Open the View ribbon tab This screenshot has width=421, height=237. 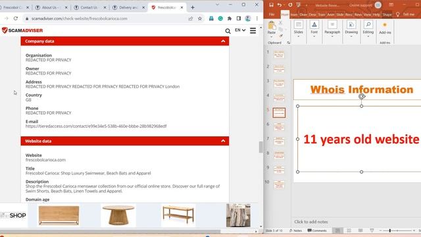click(x=367, y=14)
